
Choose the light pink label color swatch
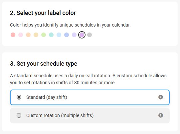pyautogui.click(x=21, y=35)
